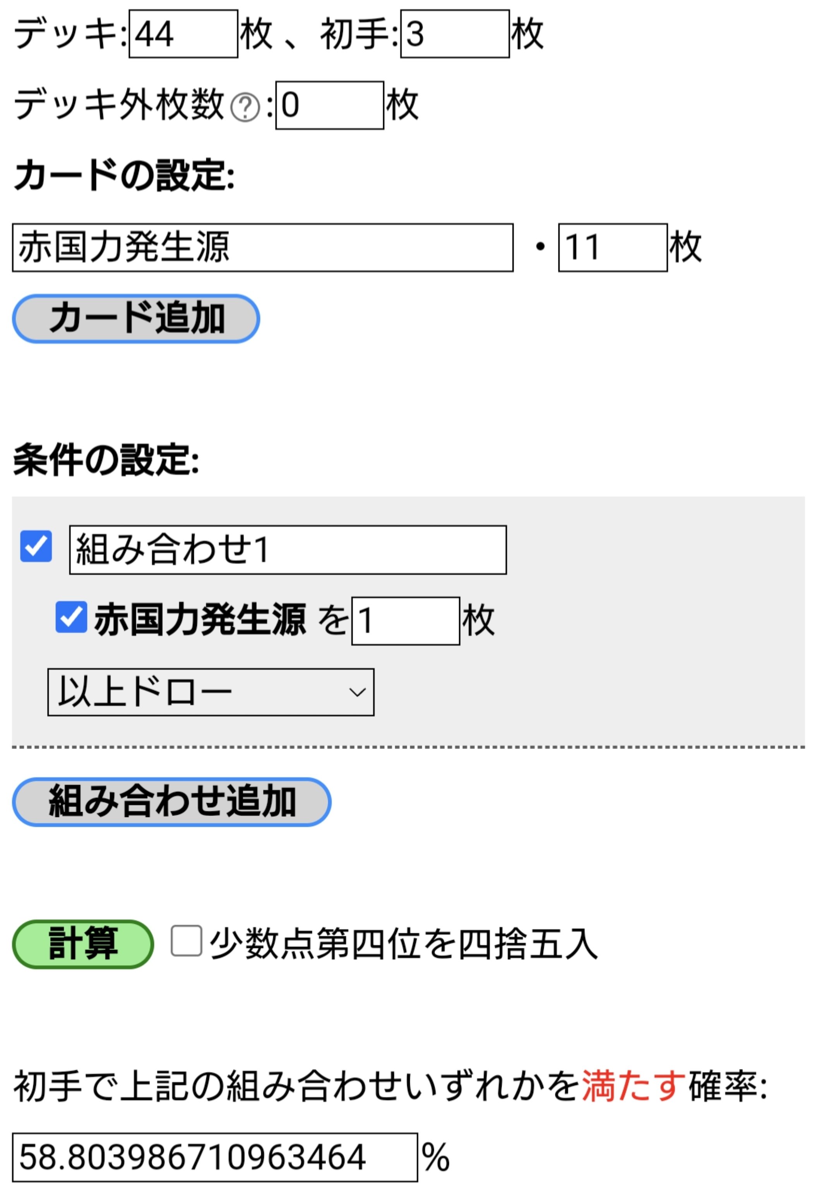
Task: Click the card name field 赤国力発生源
Action: pyautogui.click(x=263, y=247)
